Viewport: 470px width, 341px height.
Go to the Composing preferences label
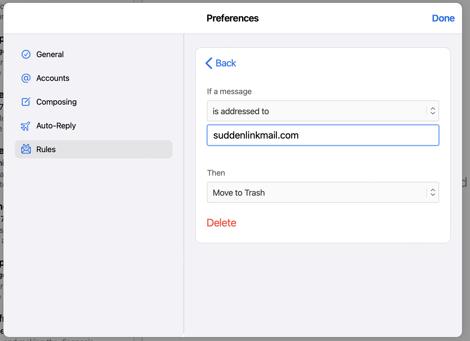[x=56, y=102]
